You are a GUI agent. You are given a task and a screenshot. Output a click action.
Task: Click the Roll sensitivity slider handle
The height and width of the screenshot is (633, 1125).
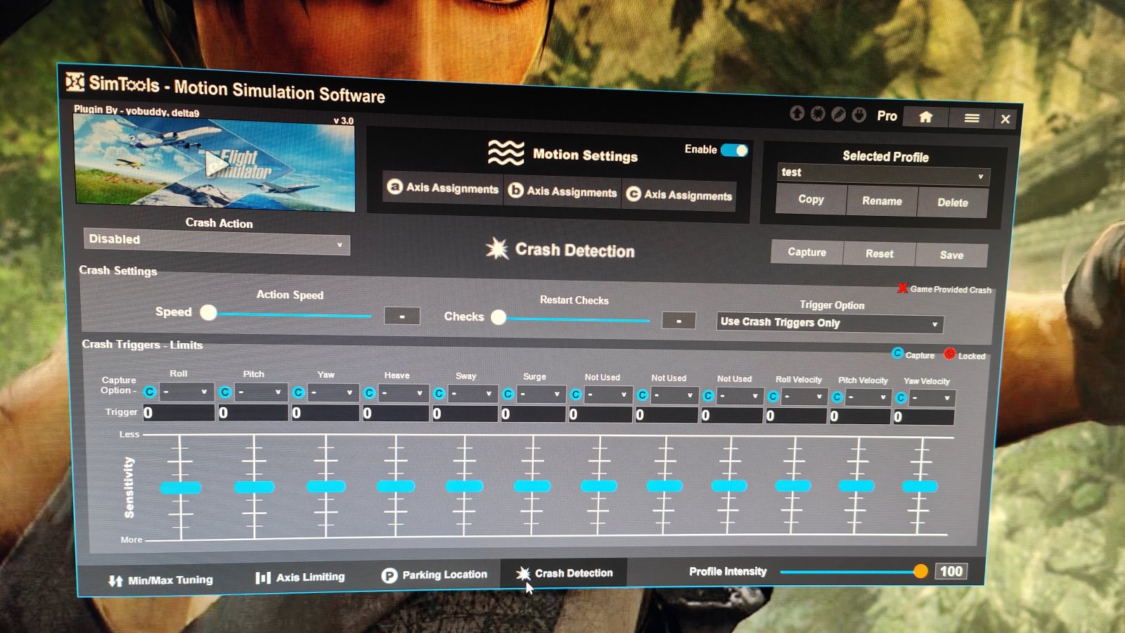(x=181, y=487)
